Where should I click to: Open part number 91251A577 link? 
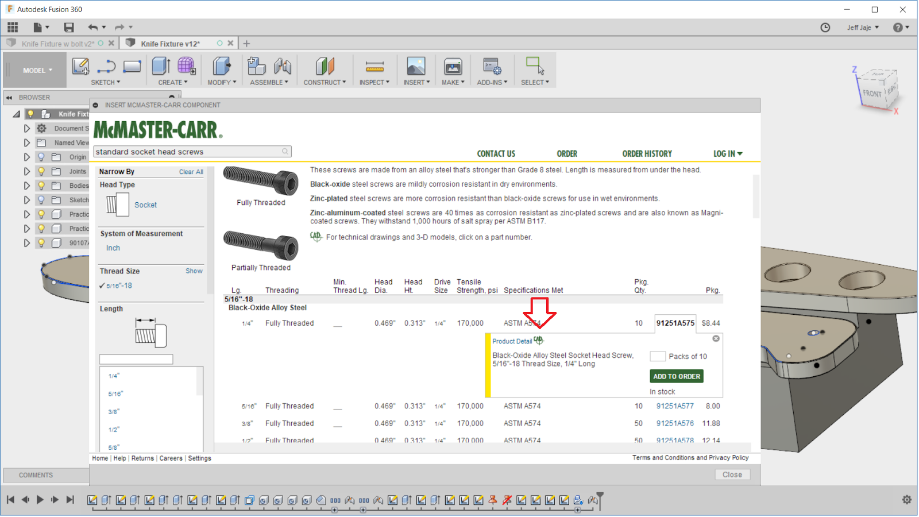674,406
